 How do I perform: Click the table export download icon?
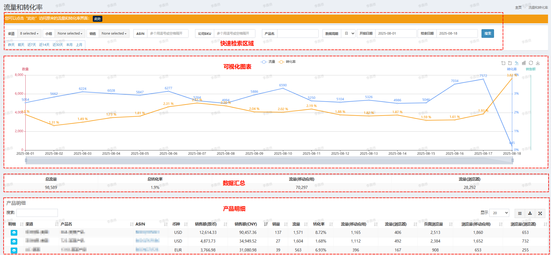[530, 213]
